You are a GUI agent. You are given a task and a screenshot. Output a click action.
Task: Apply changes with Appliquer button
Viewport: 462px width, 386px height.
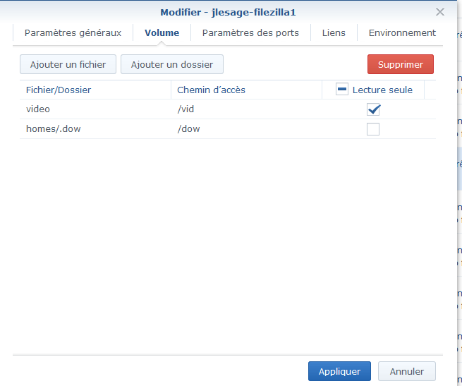tap(339, 371)
